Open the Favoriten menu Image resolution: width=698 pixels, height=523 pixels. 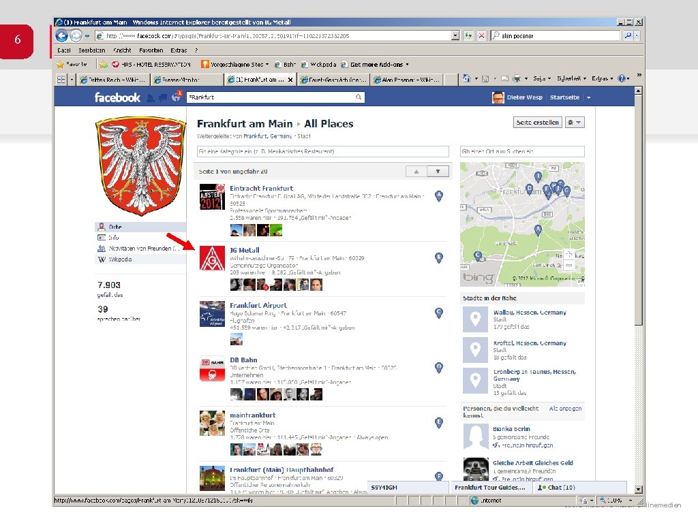pyautogui.click(x=151, y=50)
